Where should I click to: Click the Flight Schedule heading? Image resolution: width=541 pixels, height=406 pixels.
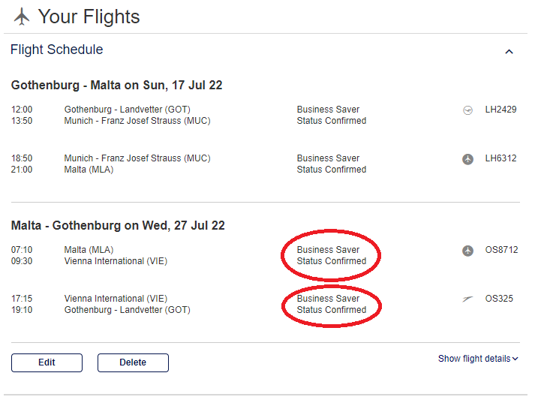(x=57, y=50)
